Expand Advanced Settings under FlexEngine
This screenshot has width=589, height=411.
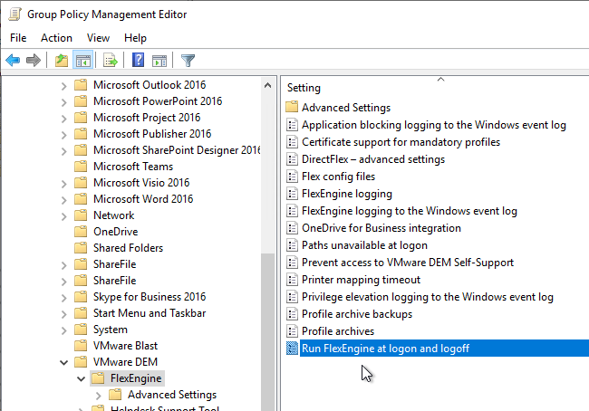[x=99, y=396]
